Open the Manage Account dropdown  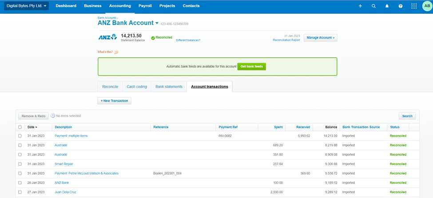tap(320, 38)
